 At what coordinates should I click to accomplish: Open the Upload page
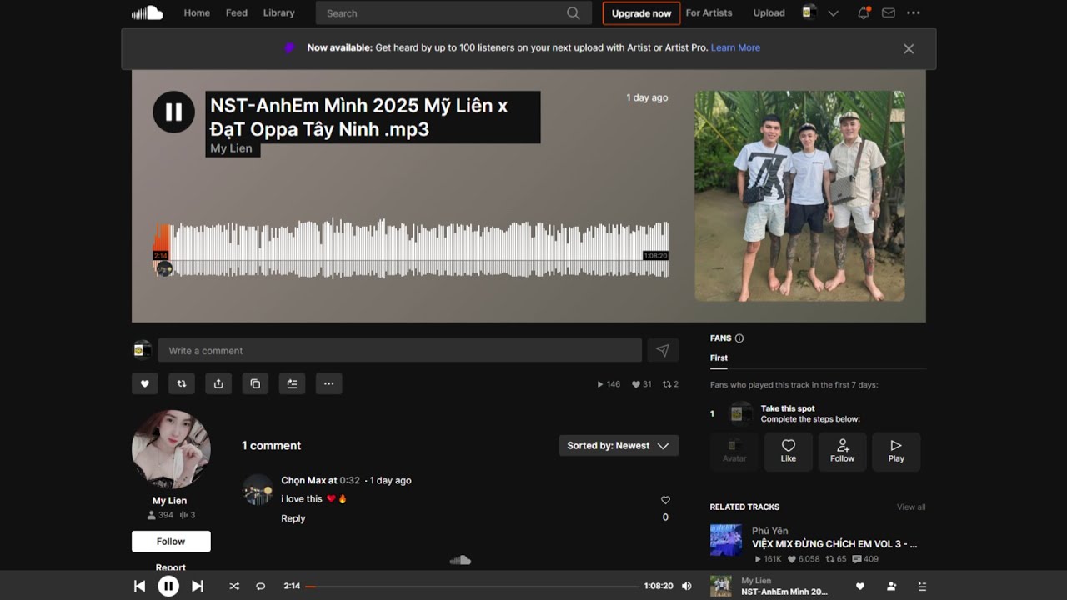[769, 12]
